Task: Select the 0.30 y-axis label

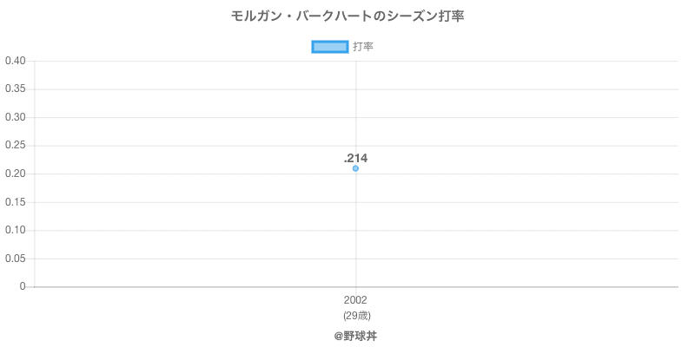Action: coord(15,117)
